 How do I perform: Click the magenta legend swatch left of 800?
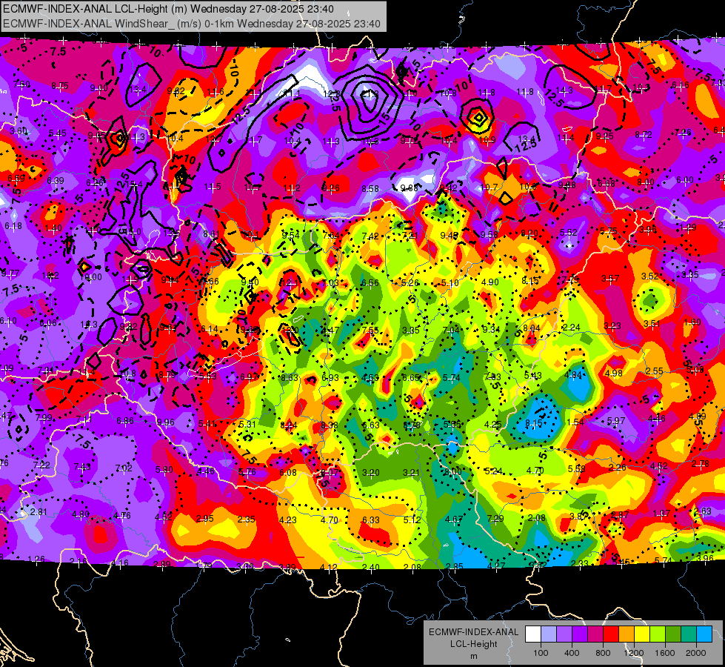[595, 634]
